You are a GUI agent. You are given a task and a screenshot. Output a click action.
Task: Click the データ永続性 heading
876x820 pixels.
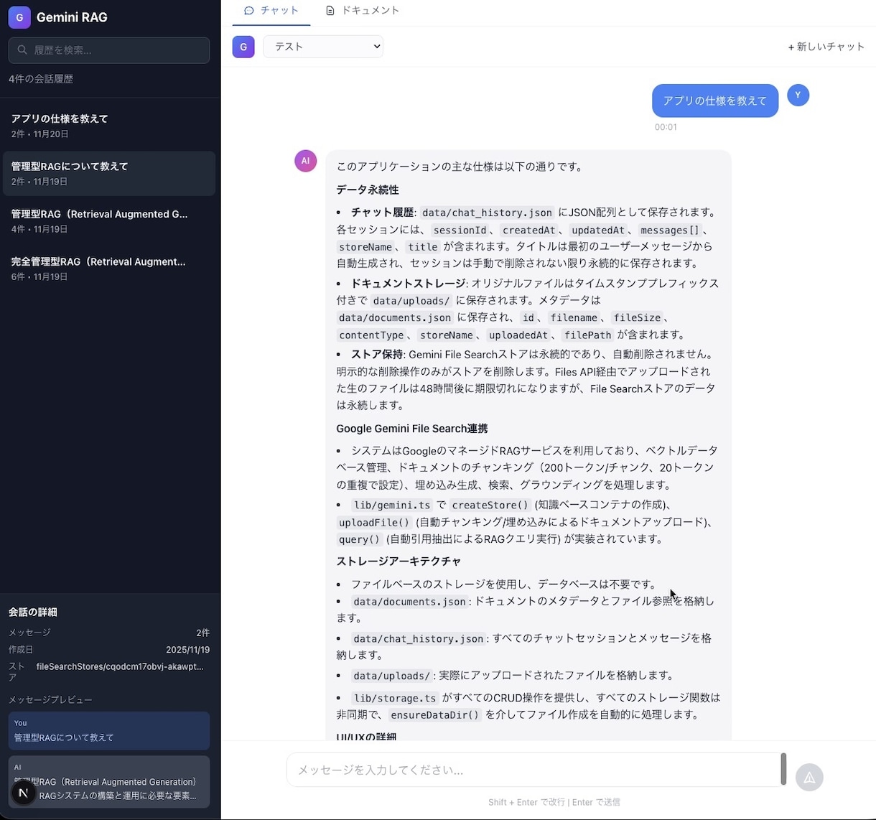(368, 190)
